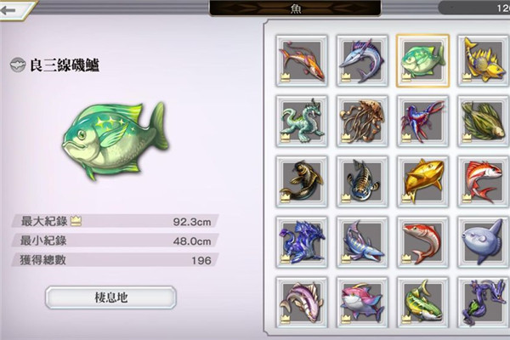Select the brown jellyfish tile
This screenshot has width=510, height=340.
362,121
